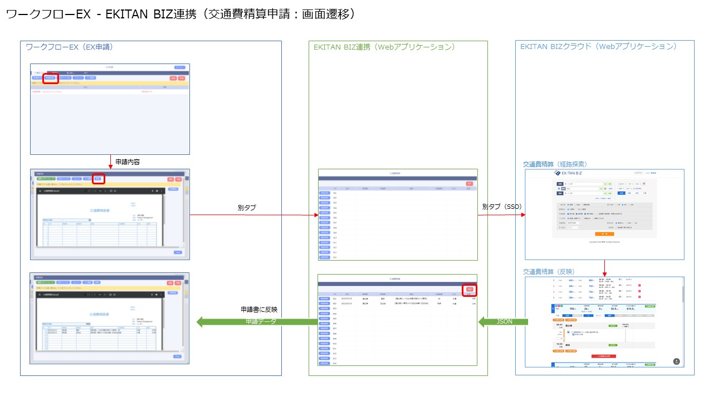Click the EKITAN BIZ logo in route search screen
713x401 pixels.
[568, 173]
